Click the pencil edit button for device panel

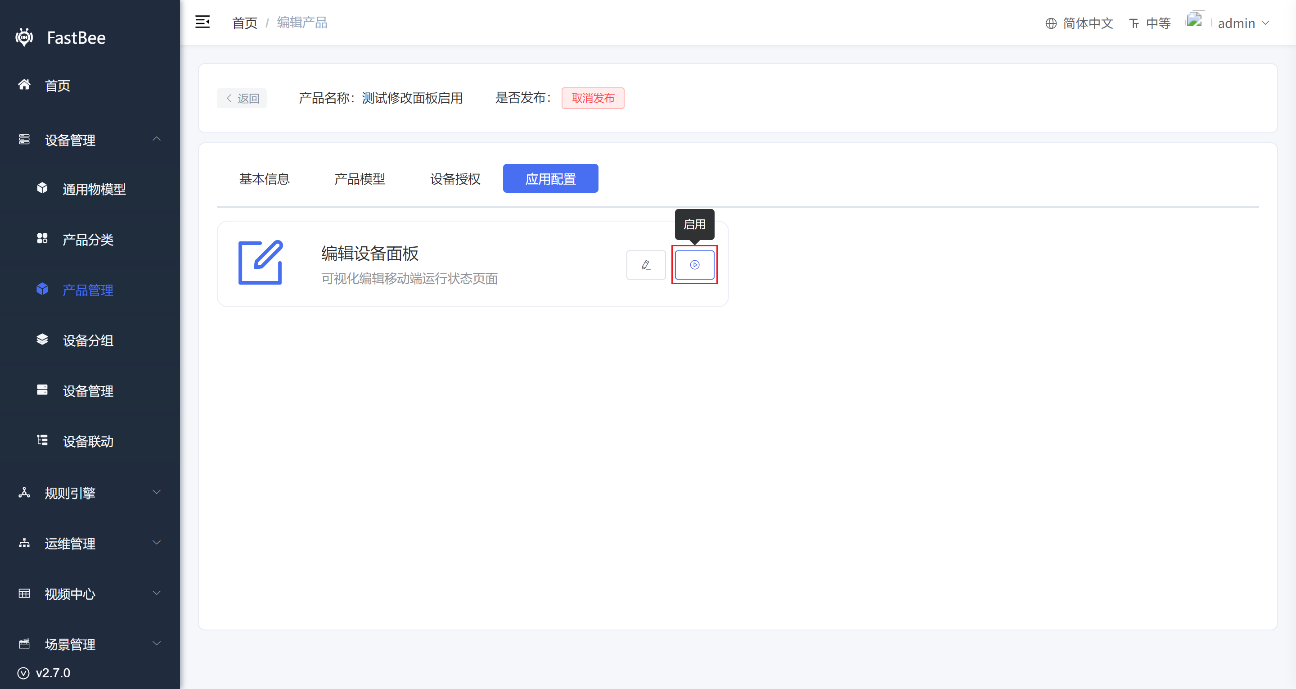click(x=646, y=264)
